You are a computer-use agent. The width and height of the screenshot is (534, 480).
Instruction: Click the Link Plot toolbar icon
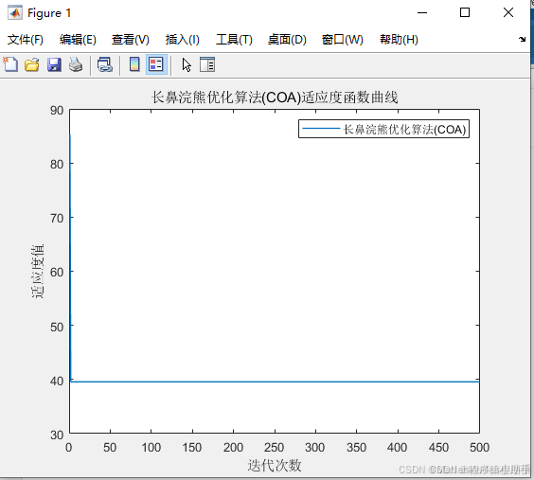click(x=104, y=64)
